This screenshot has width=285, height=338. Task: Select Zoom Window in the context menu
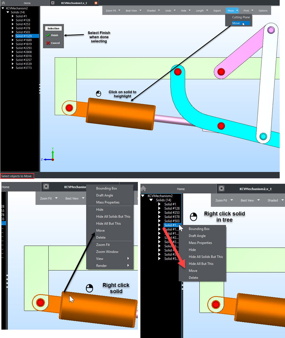(107, 252)
